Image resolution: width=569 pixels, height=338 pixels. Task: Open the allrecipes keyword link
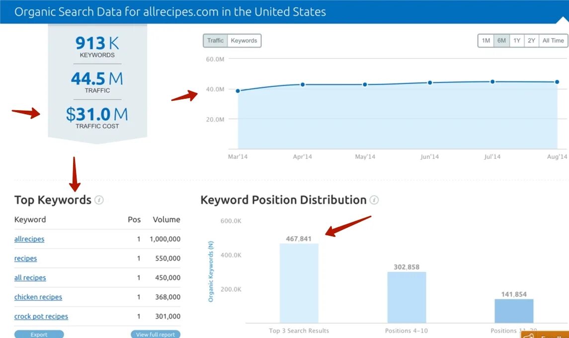pos(29,239)
